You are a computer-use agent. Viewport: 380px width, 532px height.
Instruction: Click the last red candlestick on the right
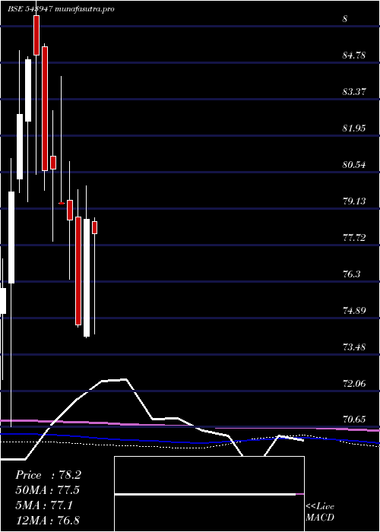tap(95, 227)
